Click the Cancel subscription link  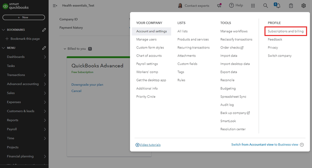click(76, 91)
